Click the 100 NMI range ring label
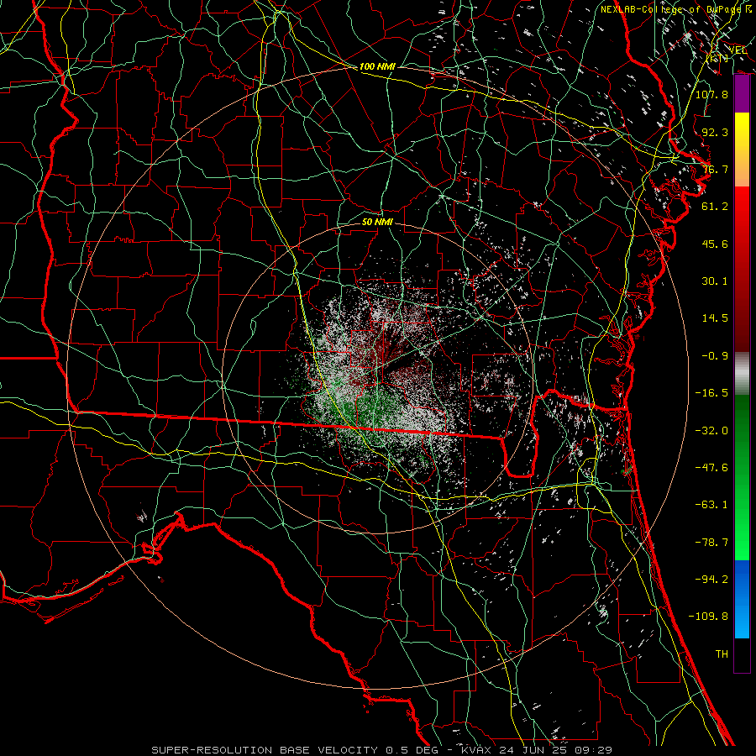This screenshot has width=756, height=756. pyautogui.click(x=377, y=66)
